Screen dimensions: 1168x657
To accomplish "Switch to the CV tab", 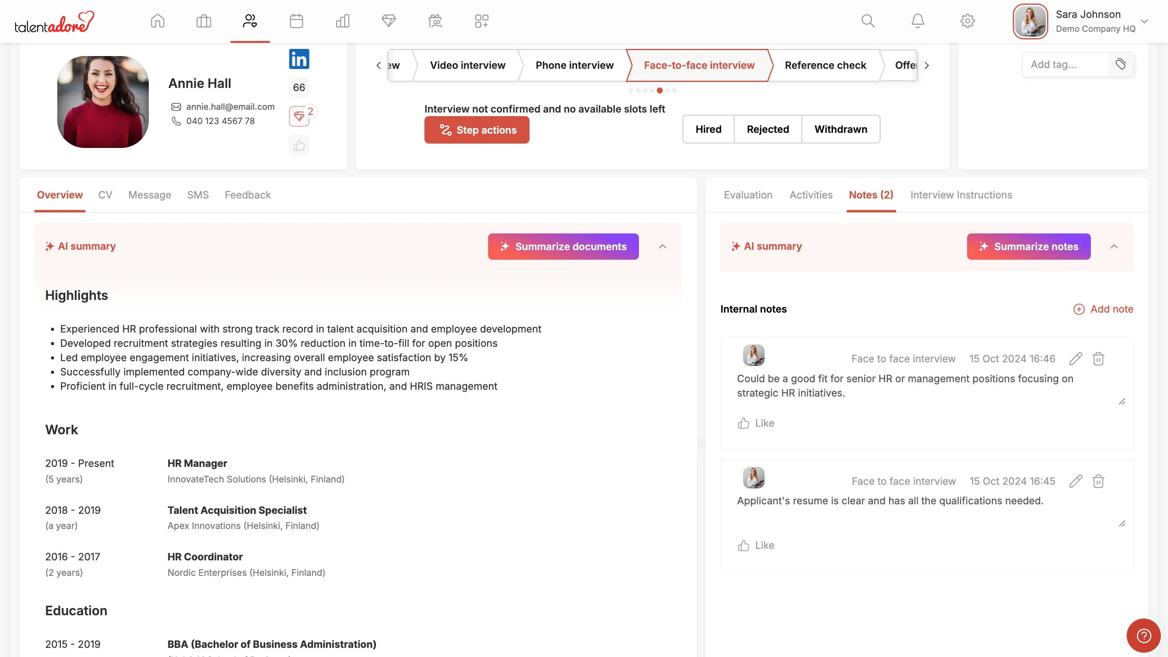I will [x=105, y=195].
